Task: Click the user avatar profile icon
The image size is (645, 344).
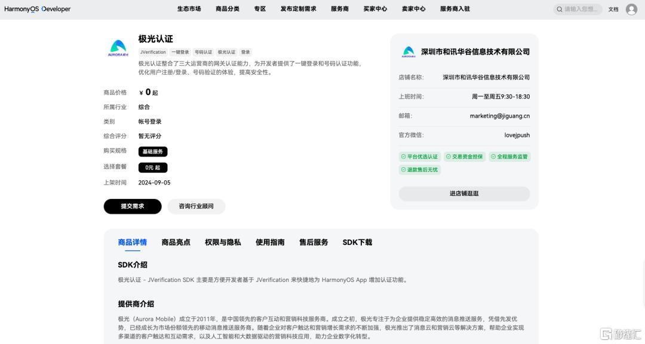Action: click(x=631, y=9)
